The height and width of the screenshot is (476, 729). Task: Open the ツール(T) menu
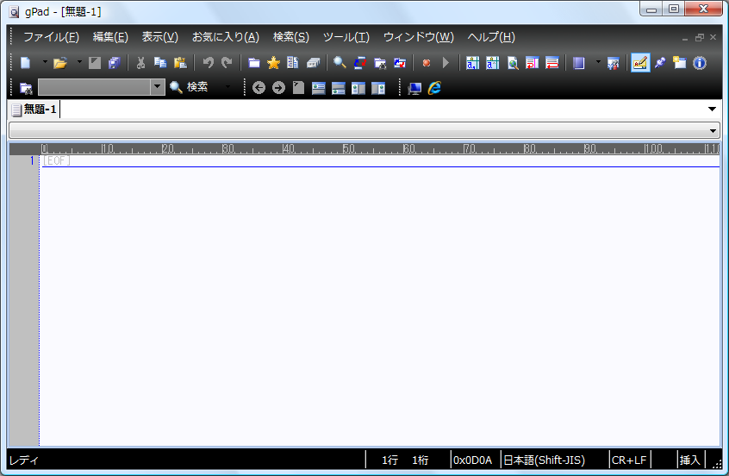(346, 37)
